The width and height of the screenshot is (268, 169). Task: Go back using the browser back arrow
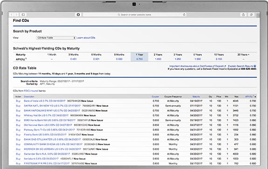(x=12, y=15)
